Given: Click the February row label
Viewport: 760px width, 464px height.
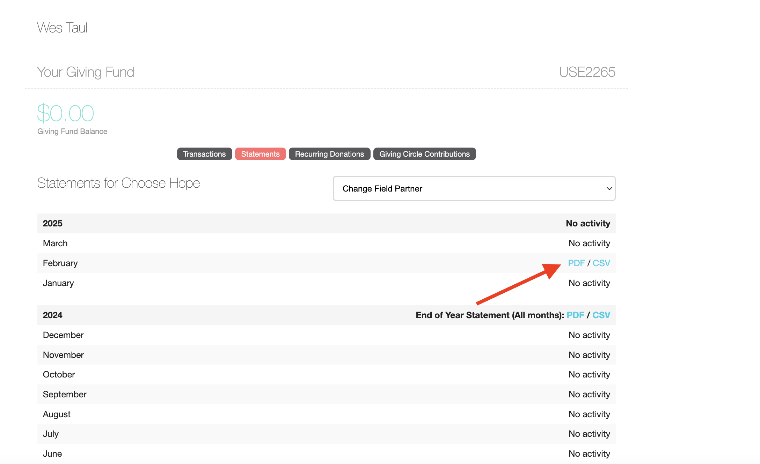Looking at the screenshot, I should click(x=60, y=263).
